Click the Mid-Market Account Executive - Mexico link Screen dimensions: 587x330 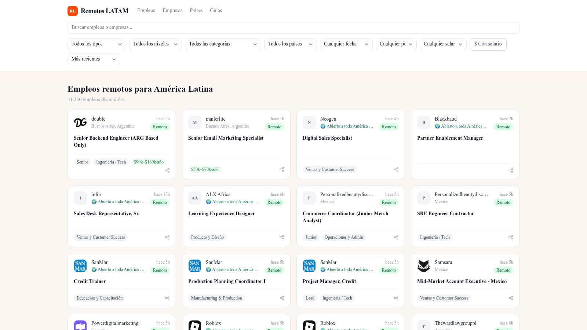[x=462, y=281]
